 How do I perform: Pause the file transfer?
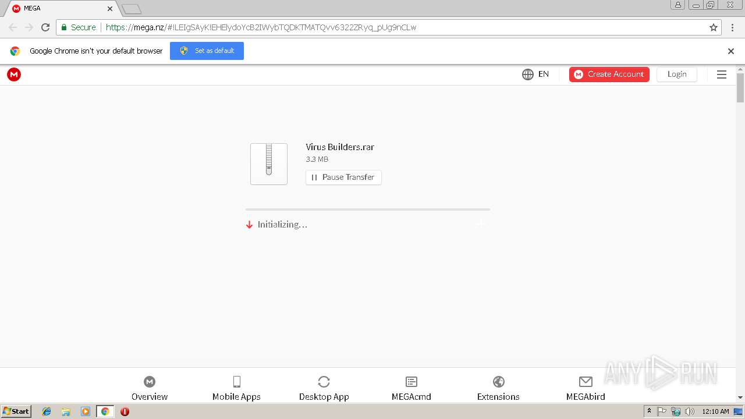(x=343, y=177)
